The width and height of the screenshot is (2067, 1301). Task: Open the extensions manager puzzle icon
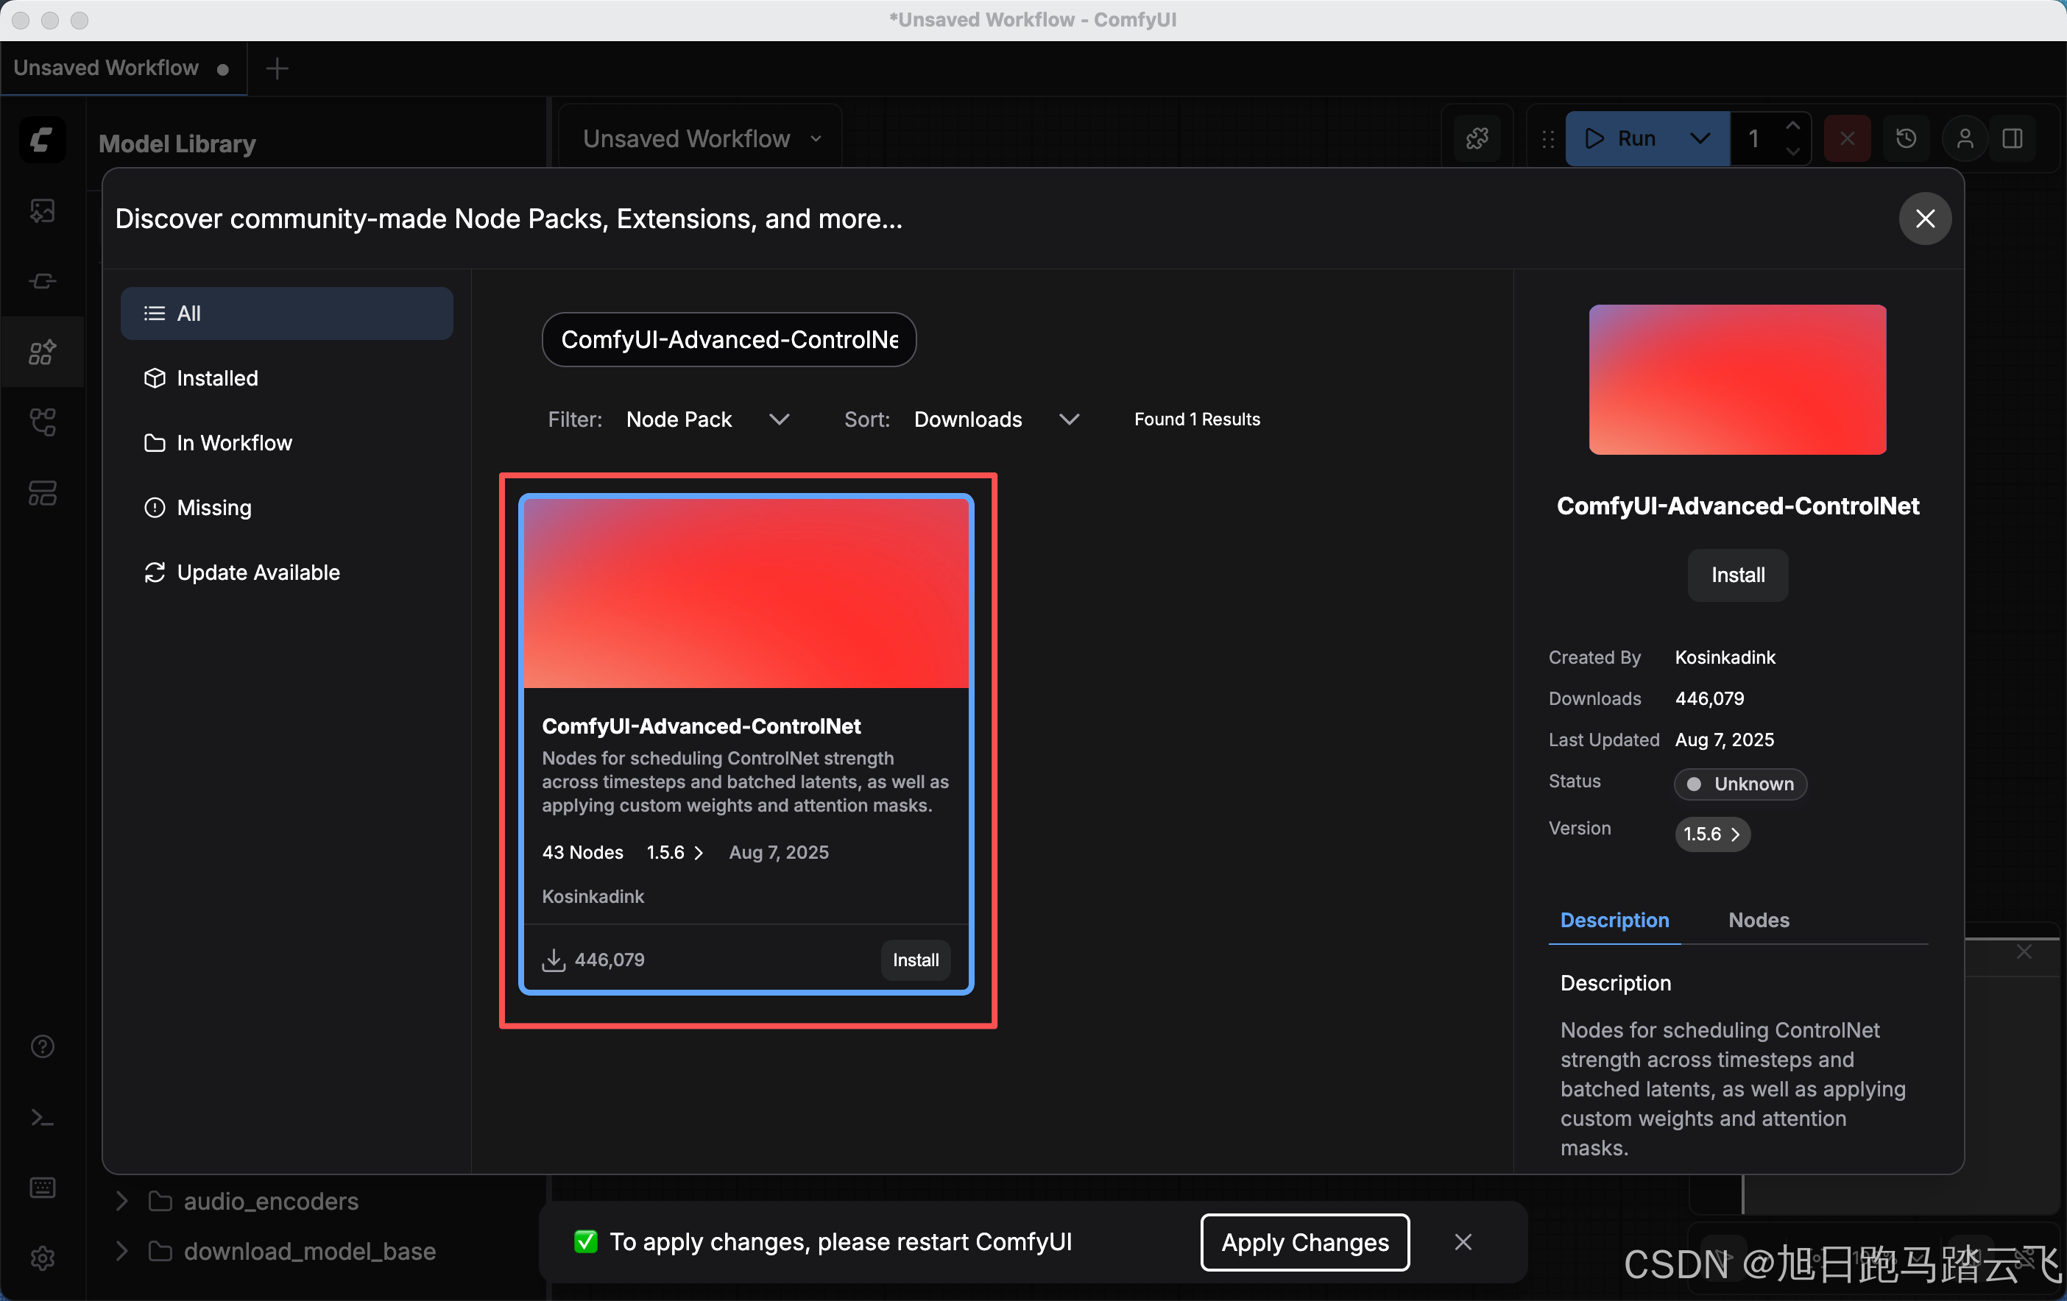pos(1477,138)
